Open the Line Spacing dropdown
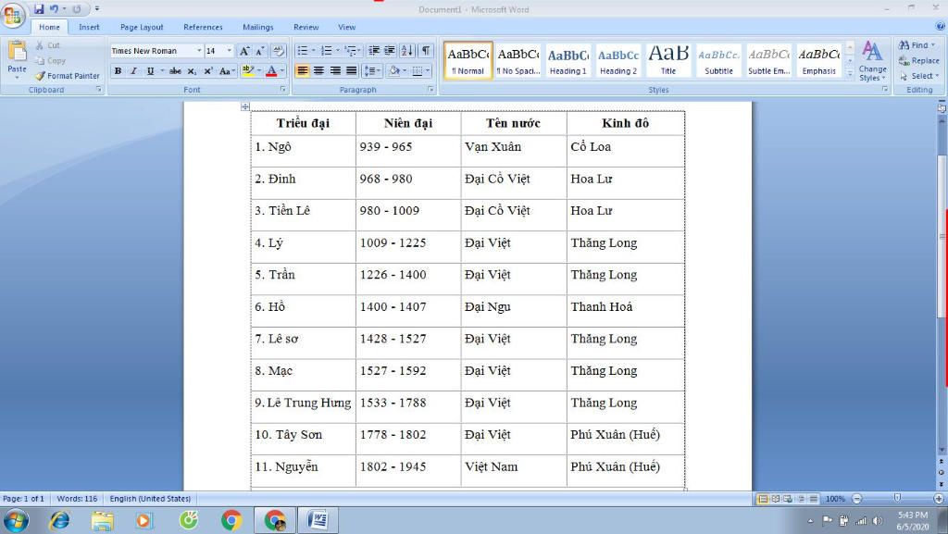The height and width of the screenshot is (534, 948). coord(372,71)
